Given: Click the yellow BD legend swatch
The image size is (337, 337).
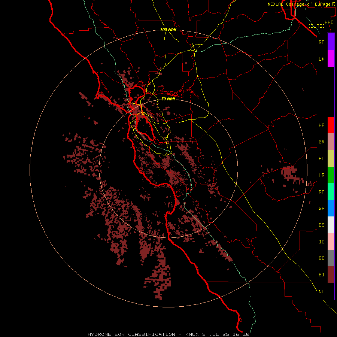Looking at the screenshot, I should tap(331, 159).
